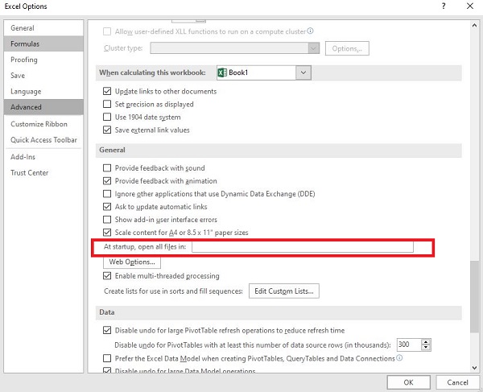Screen dimensions: 483x392
Task: Open the Trust Center category
Action: click(43, 173)
